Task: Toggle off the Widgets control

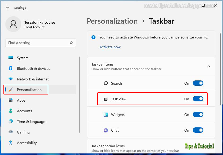Action: point(198,114)
